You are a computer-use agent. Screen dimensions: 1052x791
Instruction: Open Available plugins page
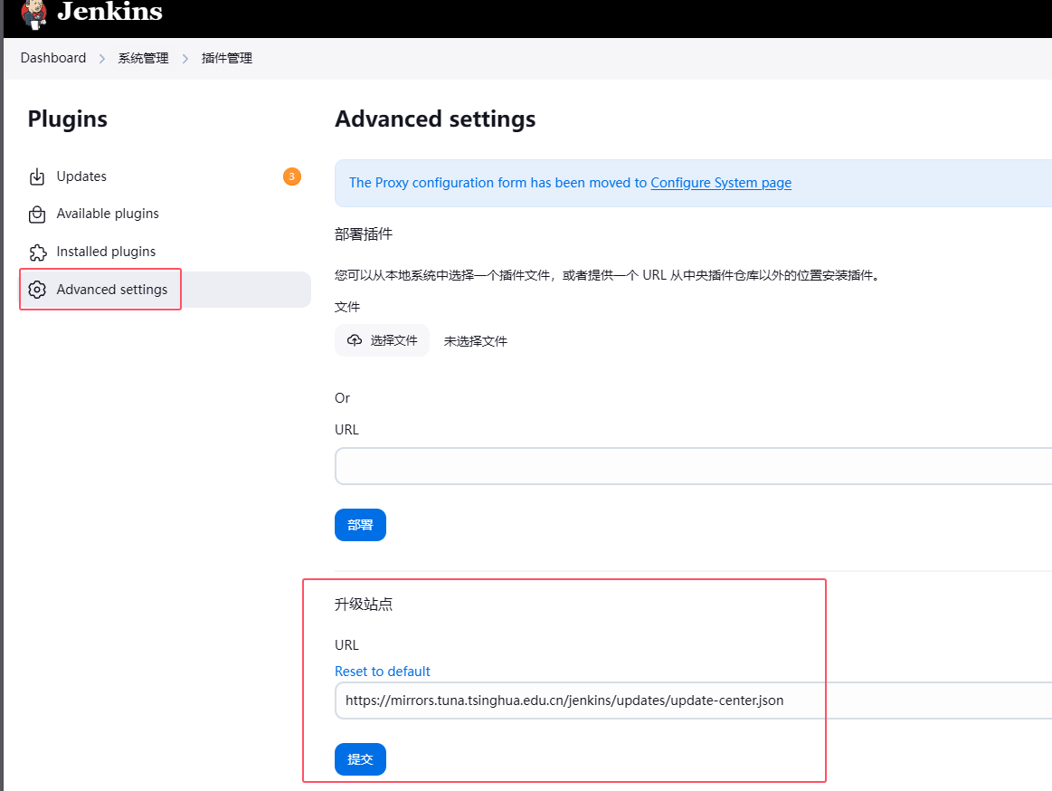tap(165, 214)
